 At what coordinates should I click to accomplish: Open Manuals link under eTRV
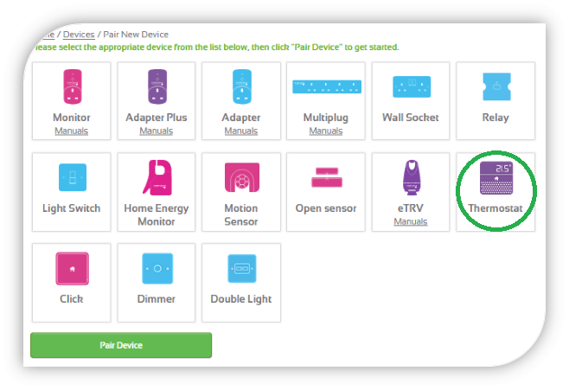pyautogui.click(x=411, y=221)
